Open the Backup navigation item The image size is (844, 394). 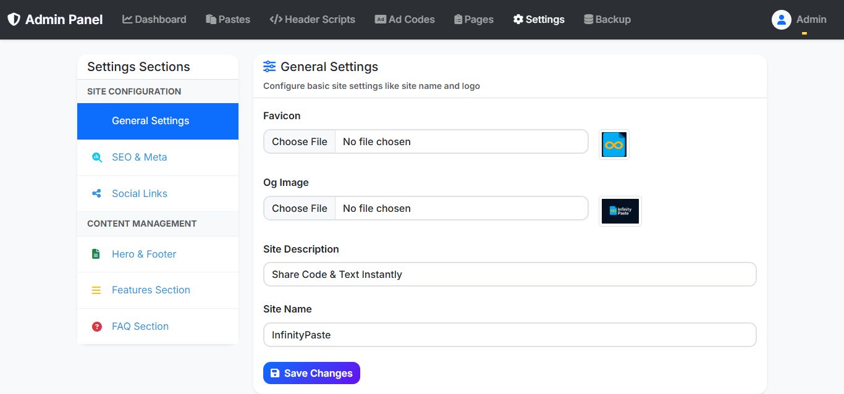click(x=607, y=20)
